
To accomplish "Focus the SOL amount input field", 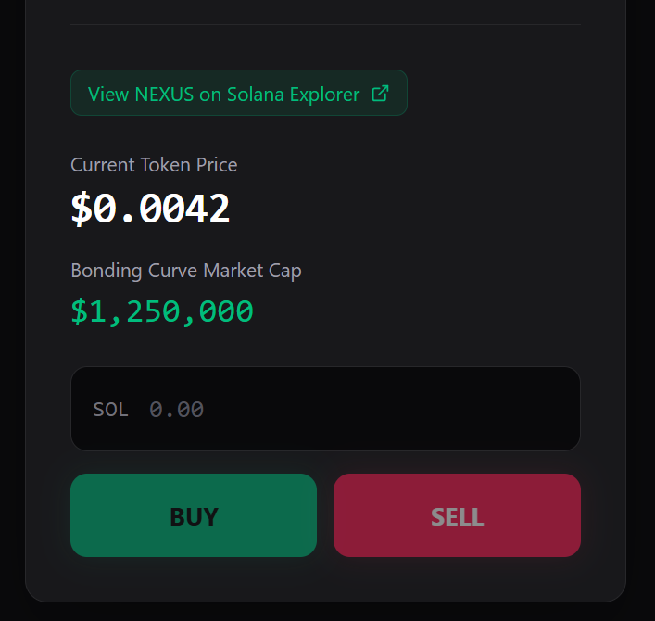I will point(325,409).
